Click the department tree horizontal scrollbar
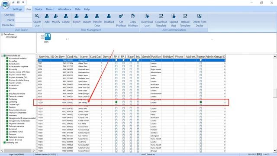Image resolution: width=277 pixels, height=156 pixels. 18,150
